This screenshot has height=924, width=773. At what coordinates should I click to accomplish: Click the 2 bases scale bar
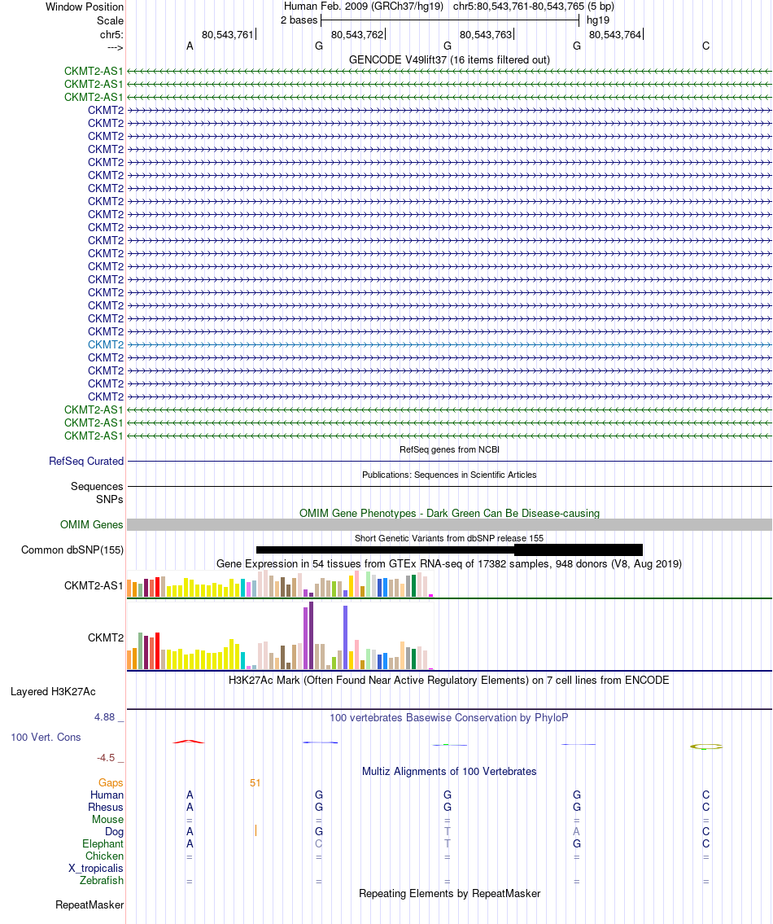[450, 20]
